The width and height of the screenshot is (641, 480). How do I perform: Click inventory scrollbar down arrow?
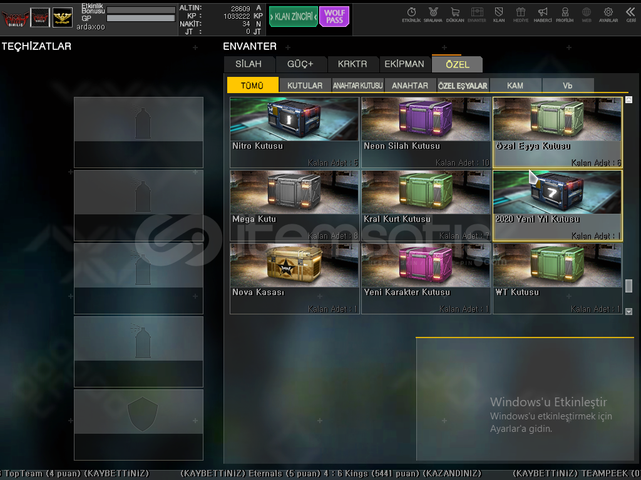tap(628, 311)
